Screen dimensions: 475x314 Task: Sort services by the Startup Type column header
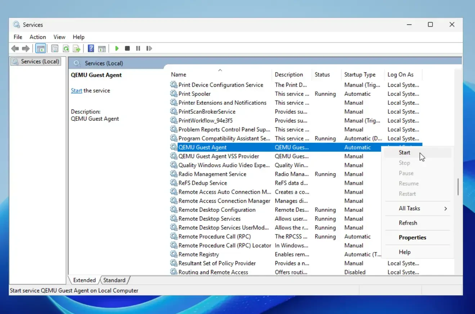[x=359, y=75]
